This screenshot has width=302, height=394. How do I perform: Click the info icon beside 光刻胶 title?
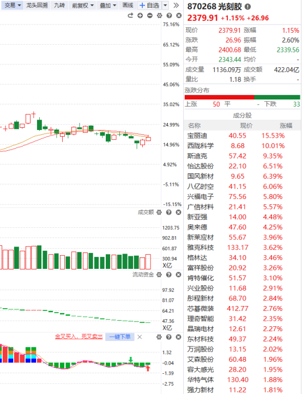tap(247, 7)
